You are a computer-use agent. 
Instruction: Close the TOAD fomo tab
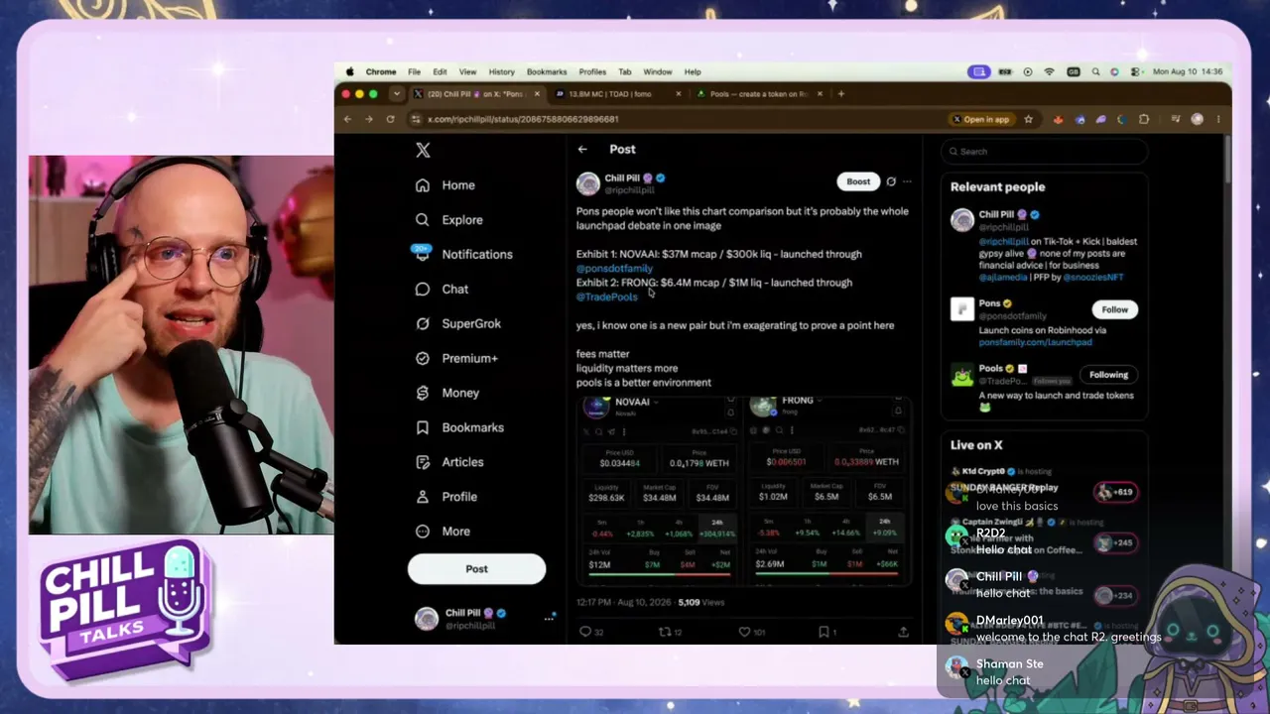click(x=679, y=94)
